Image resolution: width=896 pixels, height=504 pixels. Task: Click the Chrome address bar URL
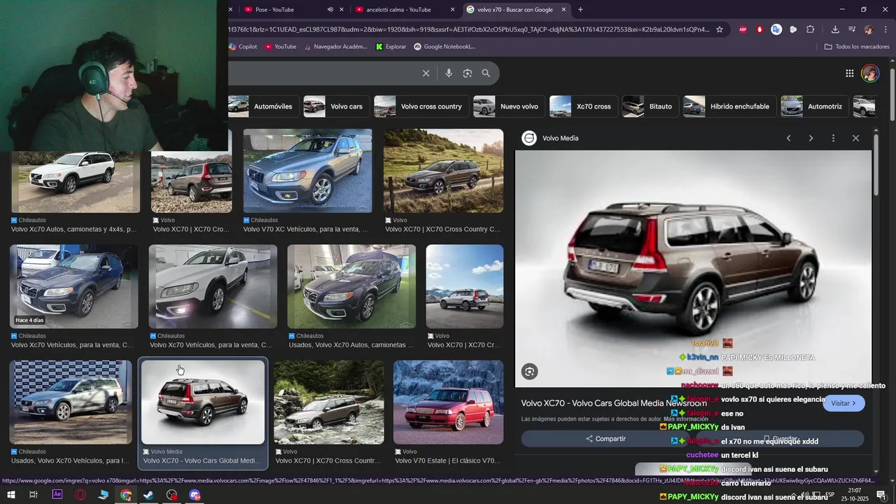(468, 29)
